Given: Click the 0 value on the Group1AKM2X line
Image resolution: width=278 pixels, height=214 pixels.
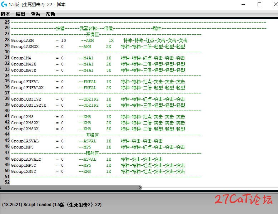Looking at the screenshot, I should tap(62, 47).
